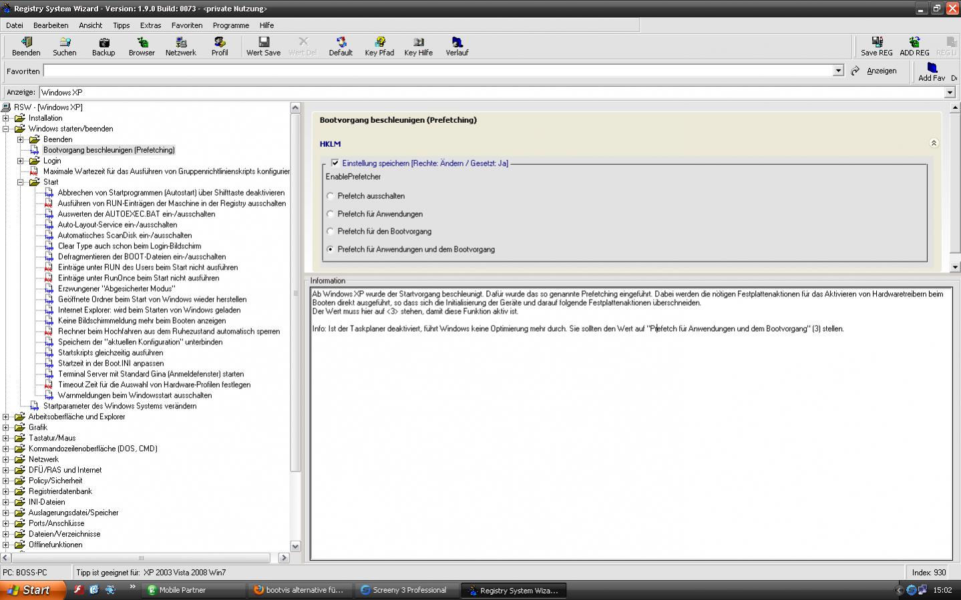Viewport: 961px width, 600px height.
Task: Open the Favoriten dropdown arrow
Action: click(838, 71)
